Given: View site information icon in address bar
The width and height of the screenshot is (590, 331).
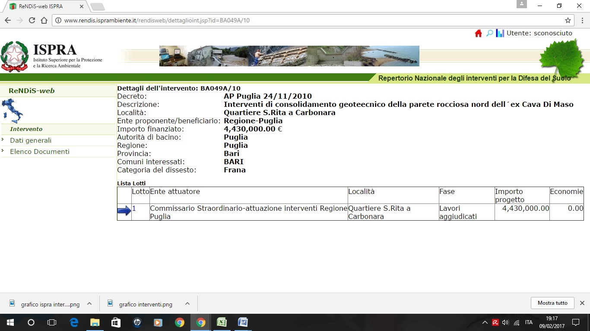Looking at the screenshot, I should (58, 20).
